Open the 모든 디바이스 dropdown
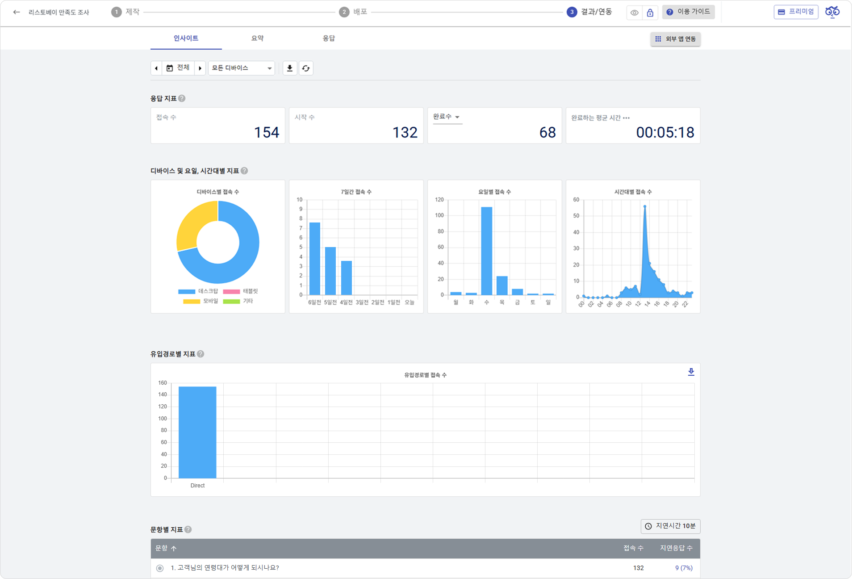 241,68
